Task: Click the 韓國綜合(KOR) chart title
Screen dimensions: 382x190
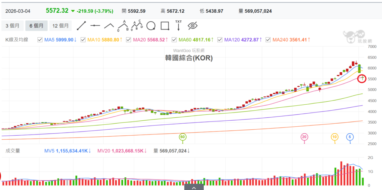Action: (188, 58)
